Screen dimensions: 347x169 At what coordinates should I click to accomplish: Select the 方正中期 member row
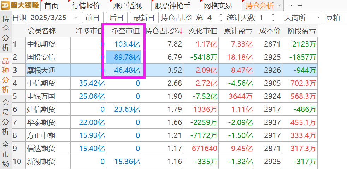(165, 135)
